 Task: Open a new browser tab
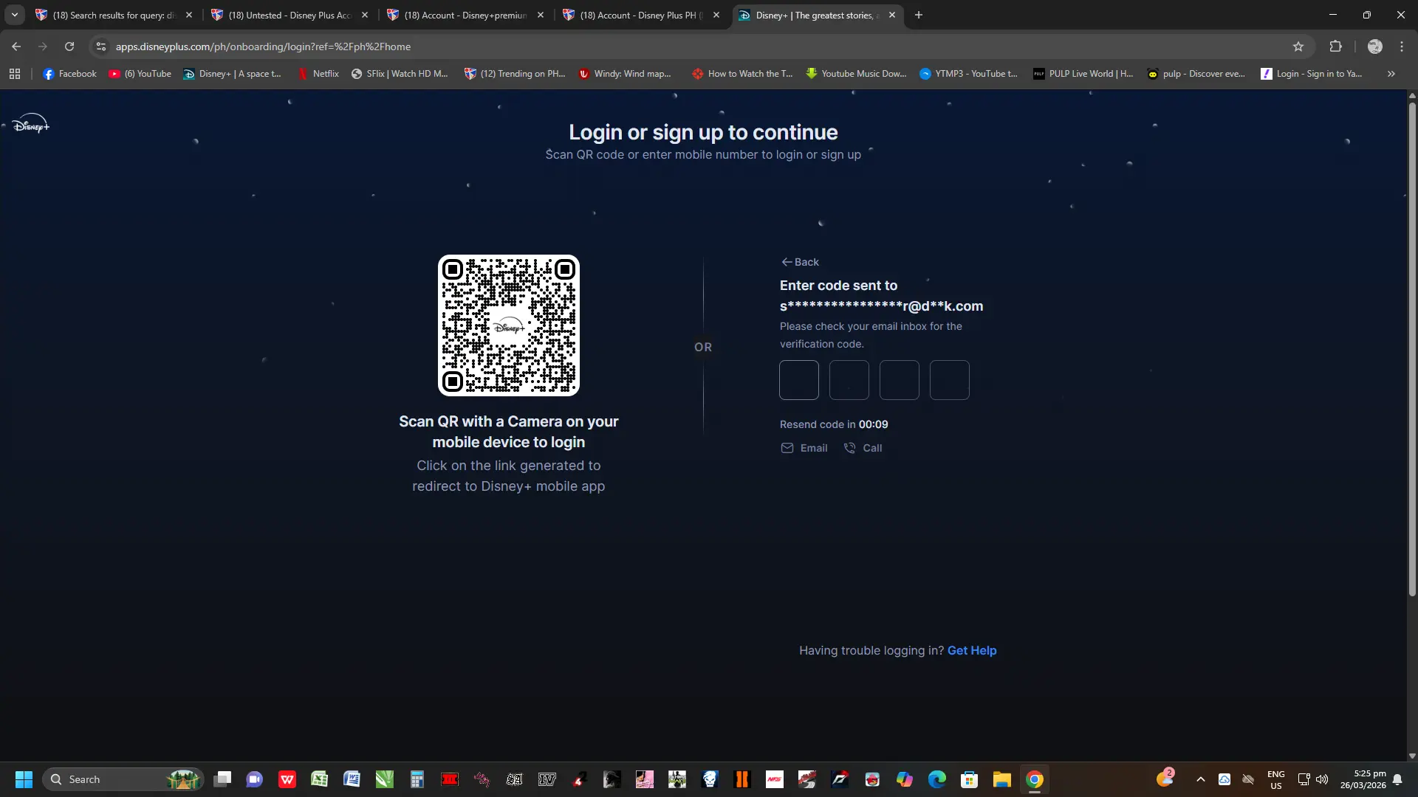pyautogui.click(x=919, y=15)
